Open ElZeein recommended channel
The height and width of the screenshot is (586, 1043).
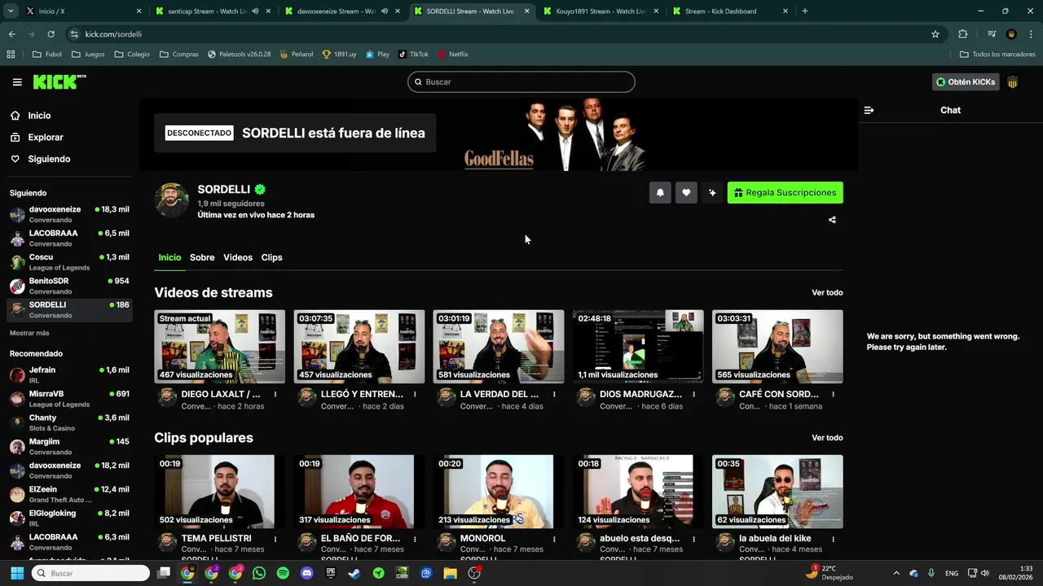pos(69,494)
